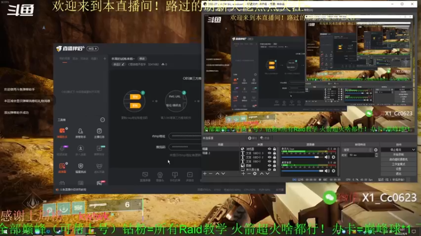
Task: Click the lower orange 复制 button
Action: point(135,105)
